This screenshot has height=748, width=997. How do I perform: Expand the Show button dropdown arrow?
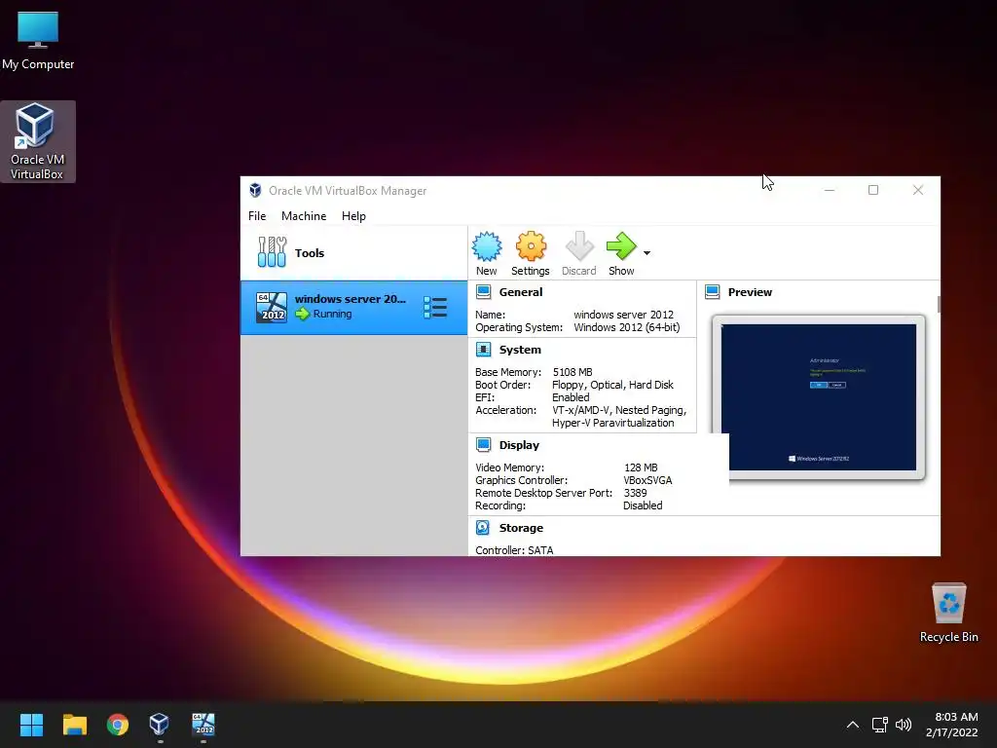(x=646, y=253)
